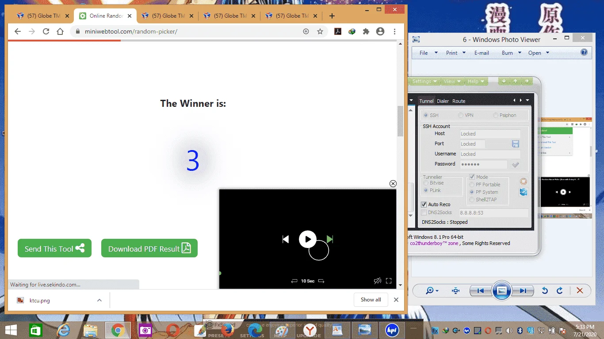Open the Windows Start menu
The width and height of the screenshot is (604, 339).
tap(11, 330)
